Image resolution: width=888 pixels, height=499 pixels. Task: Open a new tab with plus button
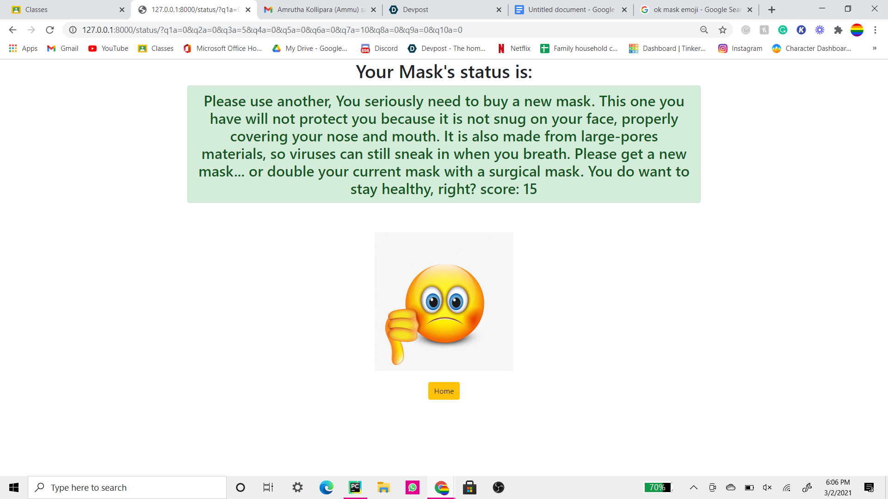point(771,10)
